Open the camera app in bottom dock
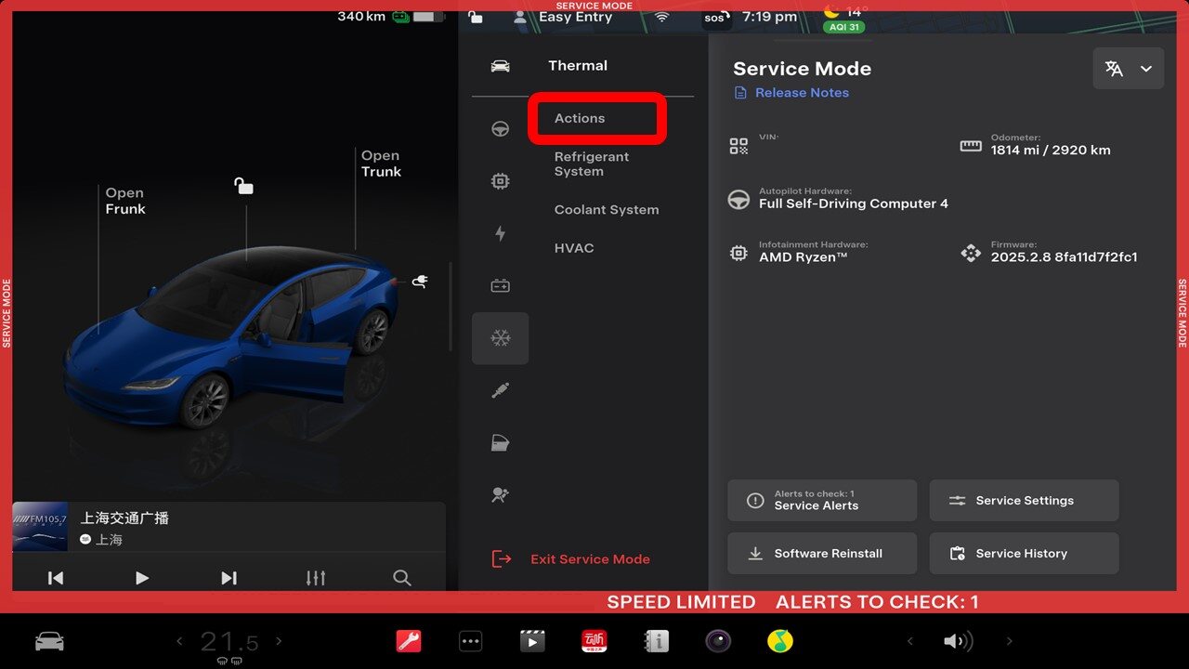1189x669 pixels. tap(718, 641)
